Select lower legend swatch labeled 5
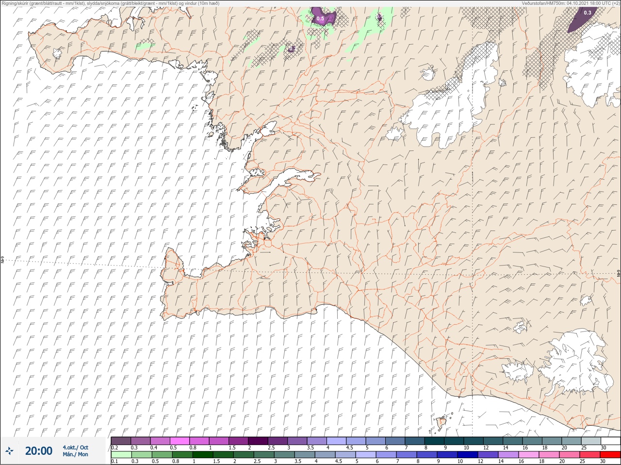Viewport: 621px width, 465px height. [x=365, y=455]
